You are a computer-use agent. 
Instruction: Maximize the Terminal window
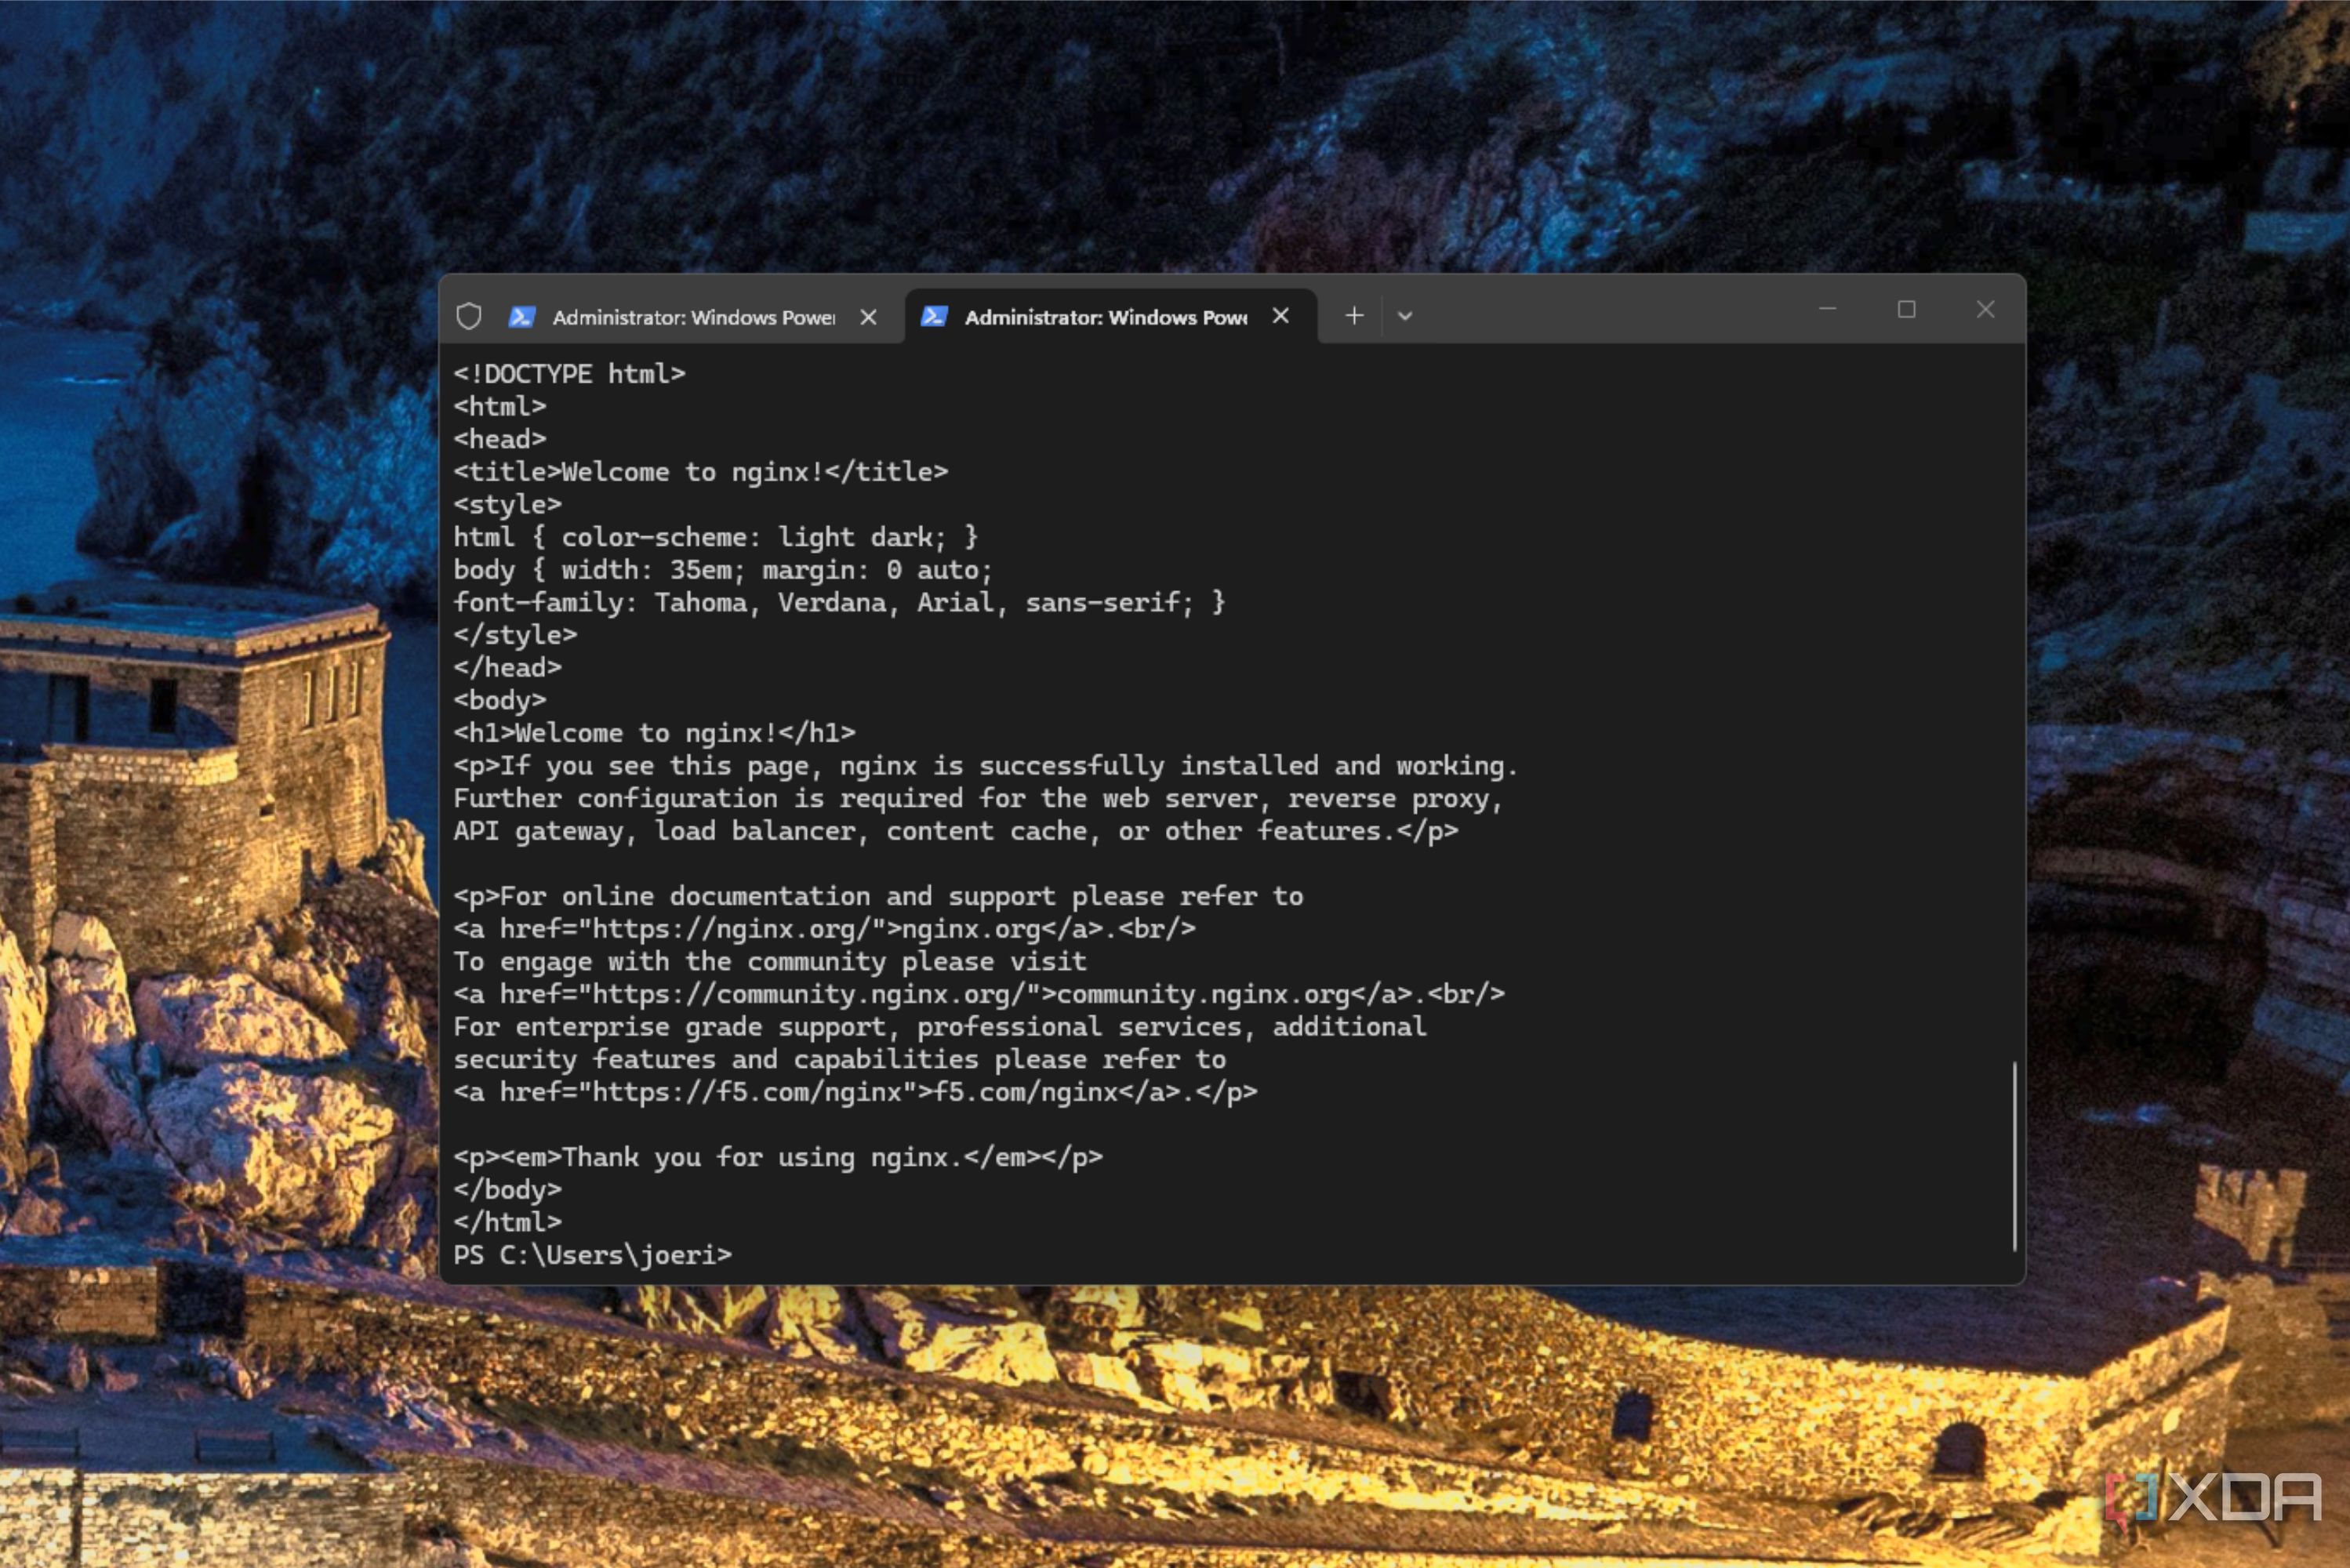point(1907,309)
